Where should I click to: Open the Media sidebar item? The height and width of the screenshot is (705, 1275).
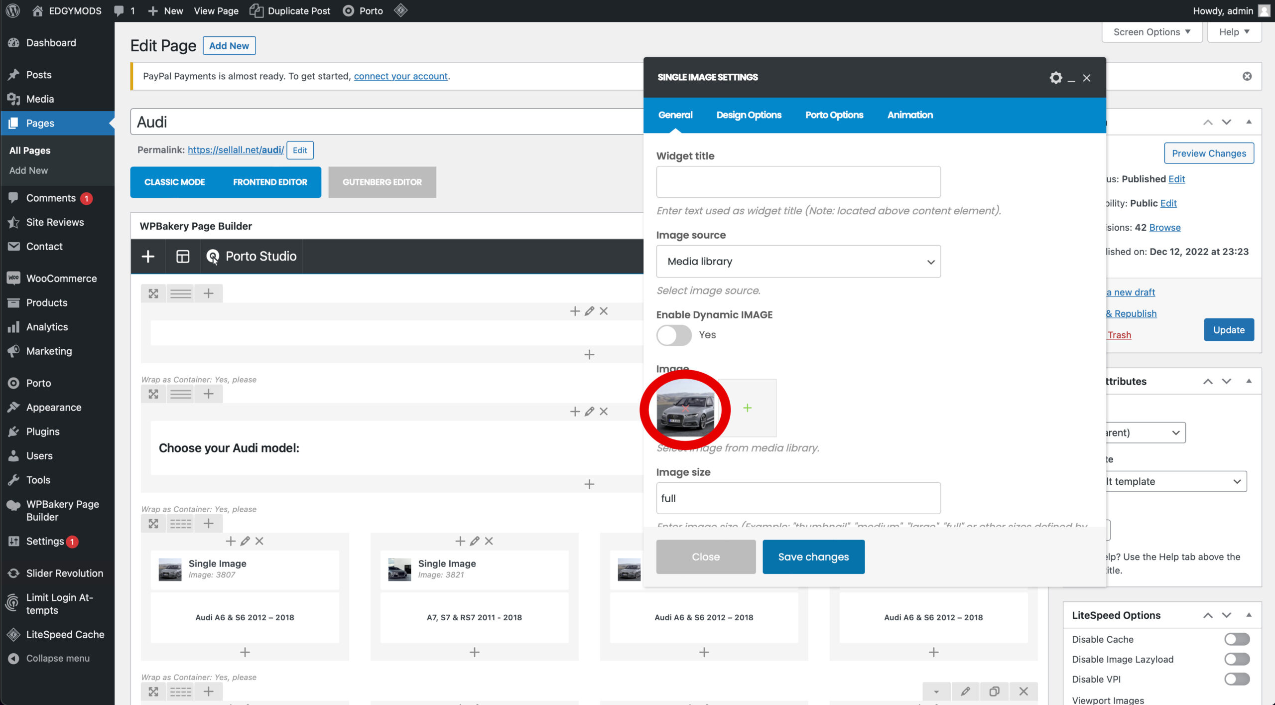57,99
